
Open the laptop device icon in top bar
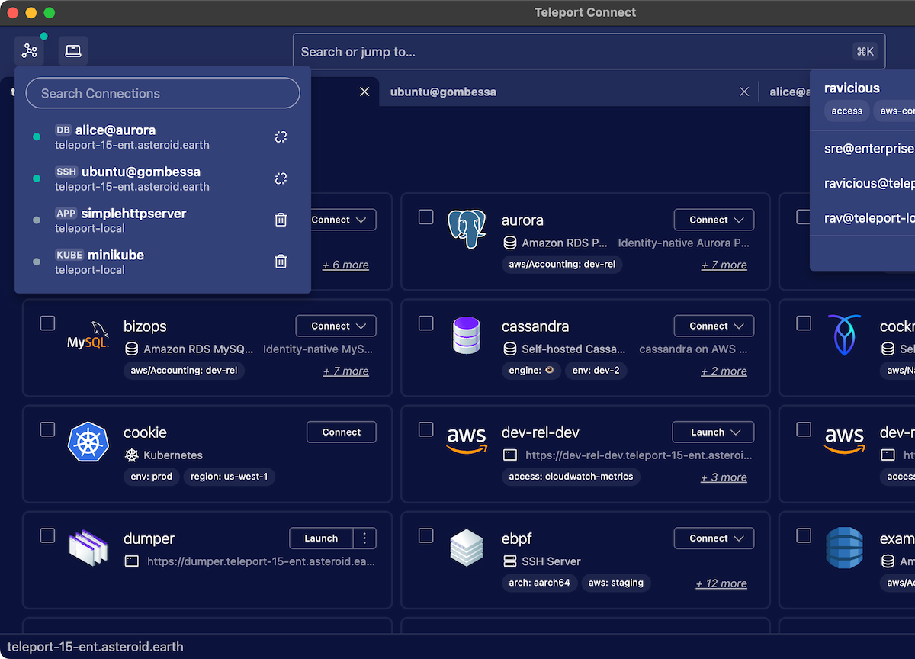(73, 51)
